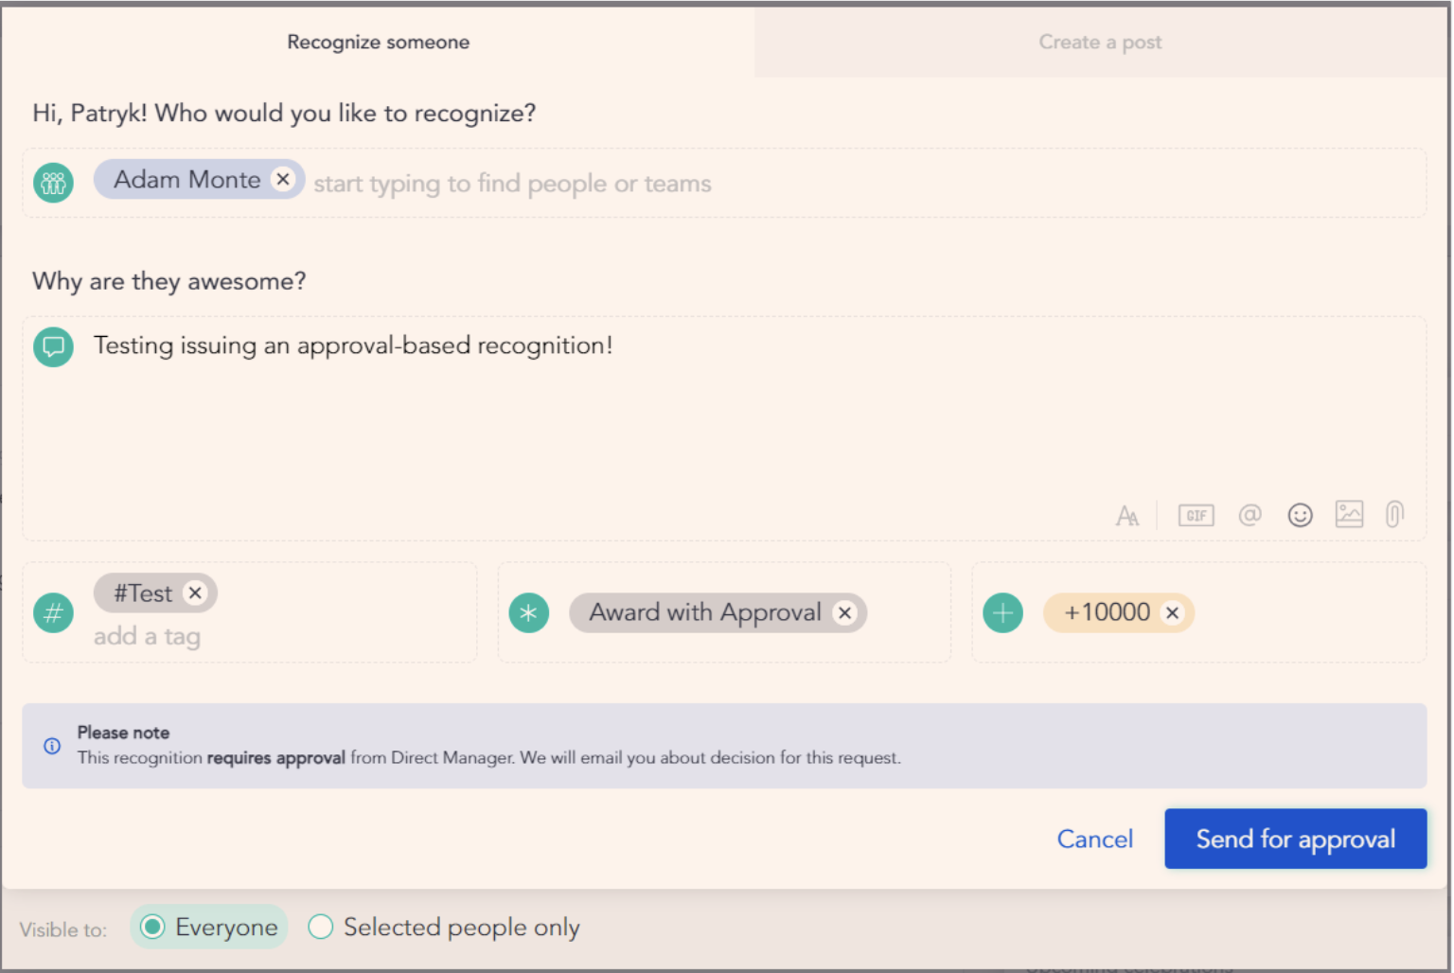The image size is (1454, 973).
Task: Remove the #Test tag
Action: (195, 593)
